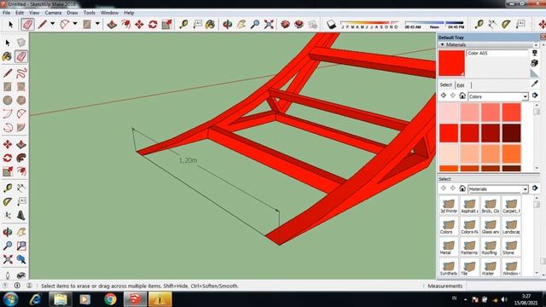Open the Window menu
546x307 pixels.
(x=109, y=13)
